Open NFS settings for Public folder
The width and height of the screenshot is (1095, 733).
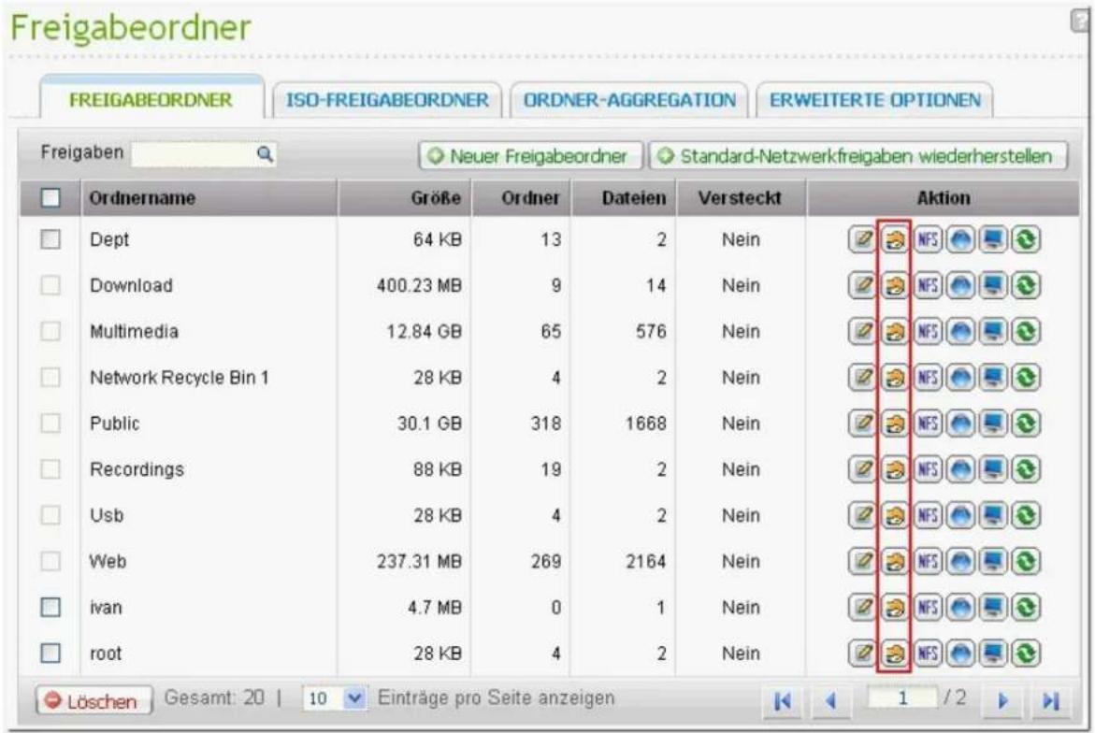[928, 423]
